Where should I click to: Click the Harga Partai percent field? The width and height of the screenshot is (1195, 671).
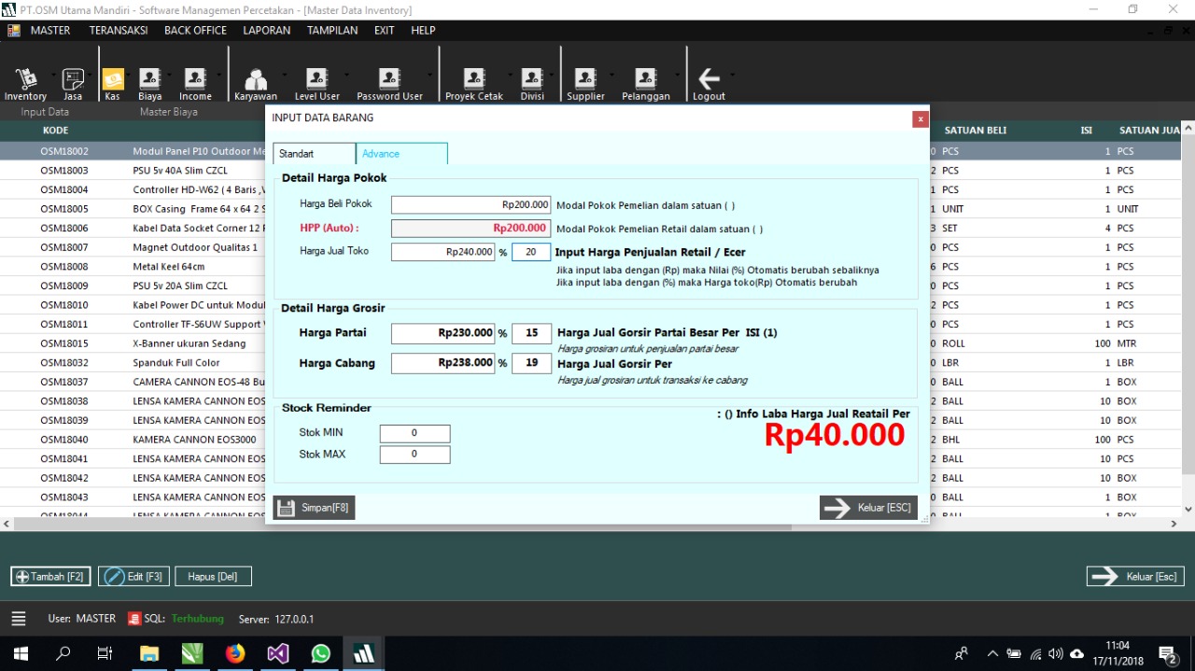531,333
